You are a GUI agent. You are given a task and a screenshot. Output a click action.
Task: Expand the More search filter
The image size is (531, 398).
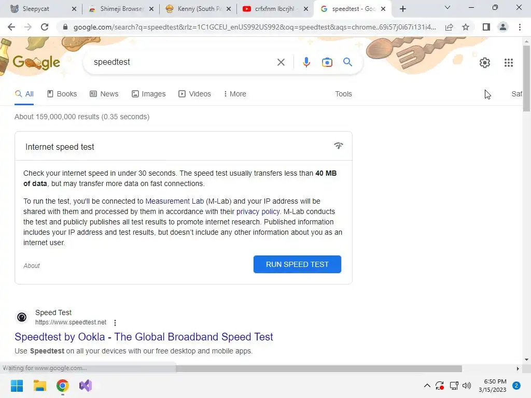(x=235, y=94)
